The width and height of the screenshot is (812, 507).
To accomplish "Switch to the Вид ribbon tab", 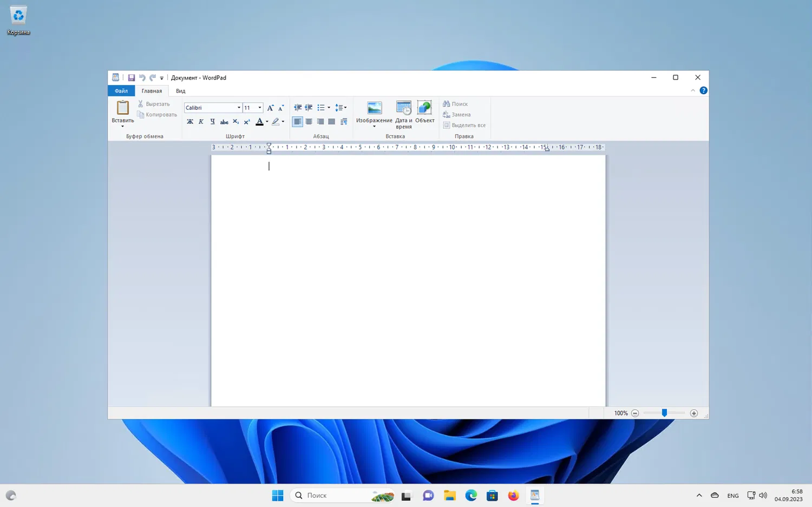I will 180,91.
